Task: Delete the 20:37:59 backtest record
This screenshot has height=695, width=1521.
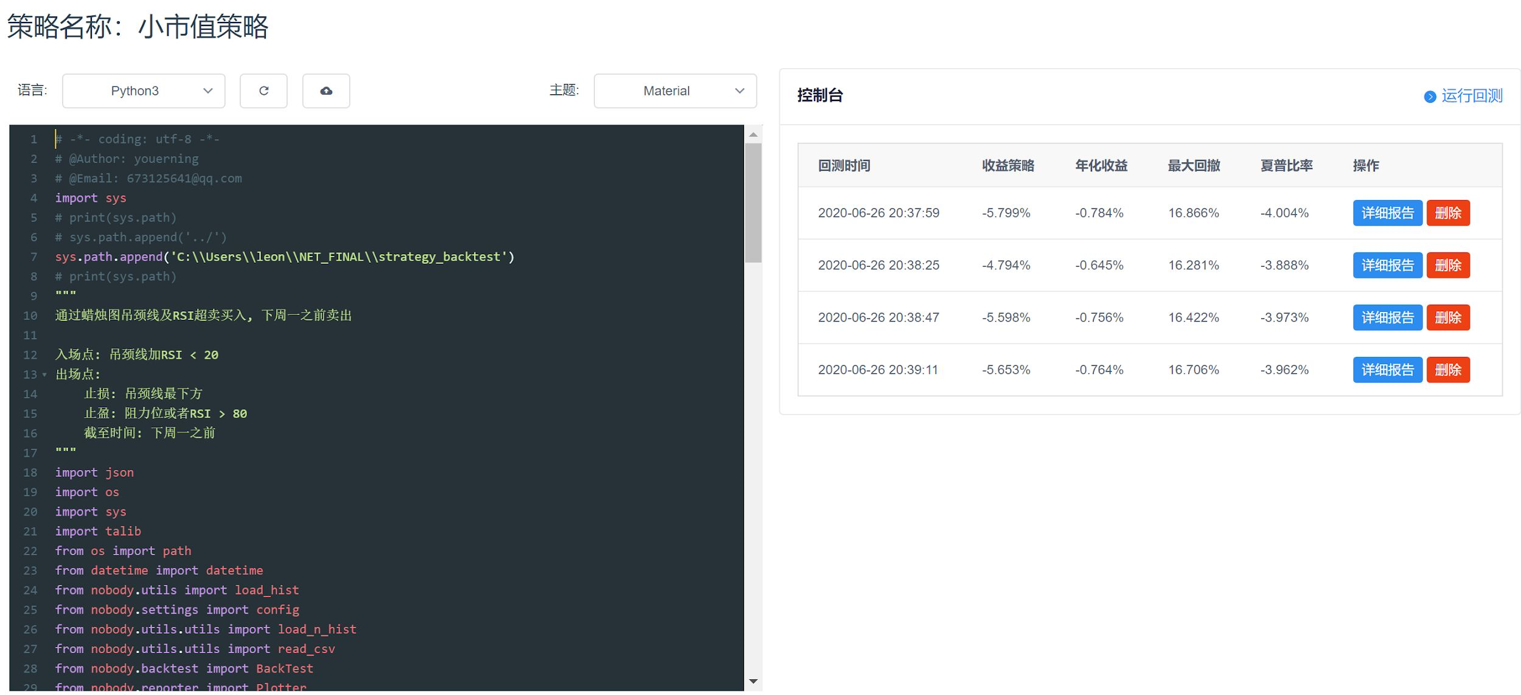Action: point(1447,213)
